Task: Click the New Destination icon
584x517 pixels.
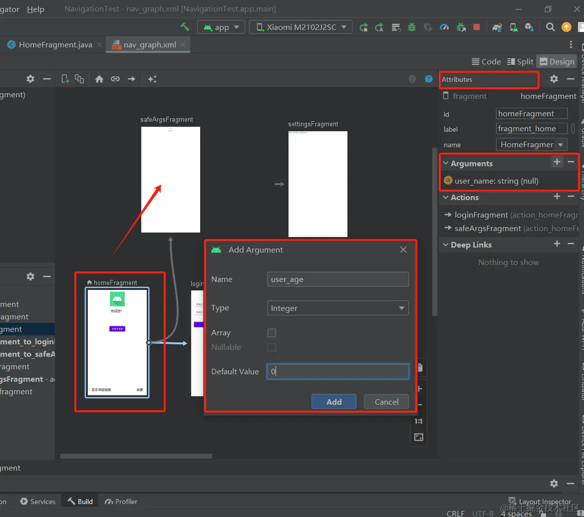Action: pos(65,79)
